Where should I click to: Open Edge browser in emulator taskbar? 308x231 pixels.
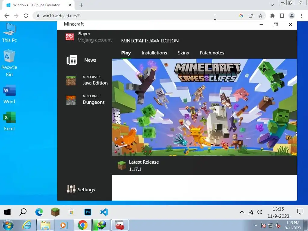[x=39, y=212]
